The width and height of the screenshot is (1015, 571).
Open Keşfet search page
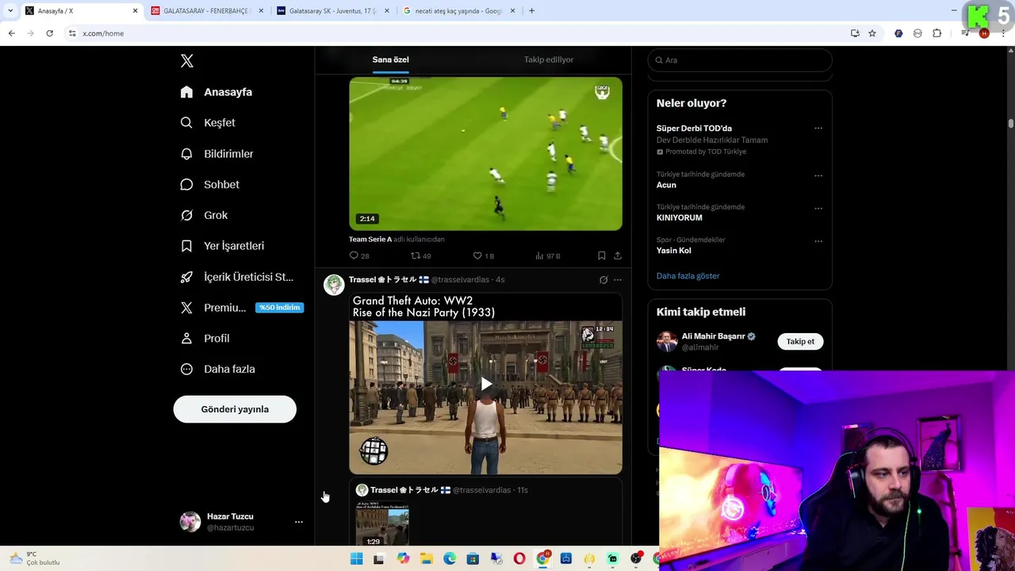click(208, 123)
